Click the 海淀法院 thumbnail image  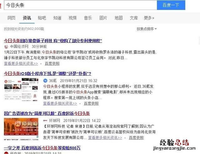(x=21, y=129)
